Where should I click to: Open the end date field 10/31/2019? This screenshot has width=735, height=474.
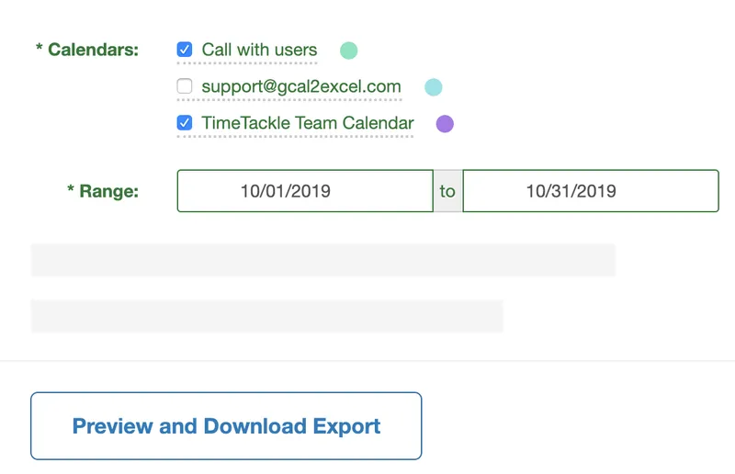tap(591, 191)
